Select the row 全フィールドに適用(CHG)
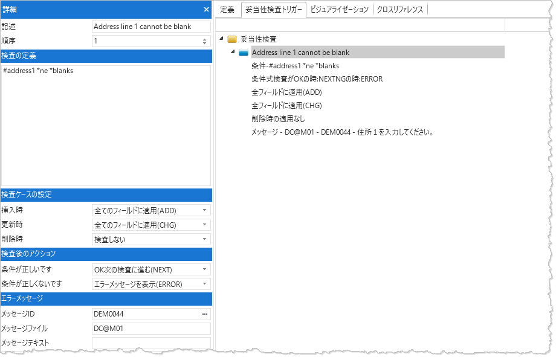This screenshot has width=556, height=357. (x=286, y=106)
